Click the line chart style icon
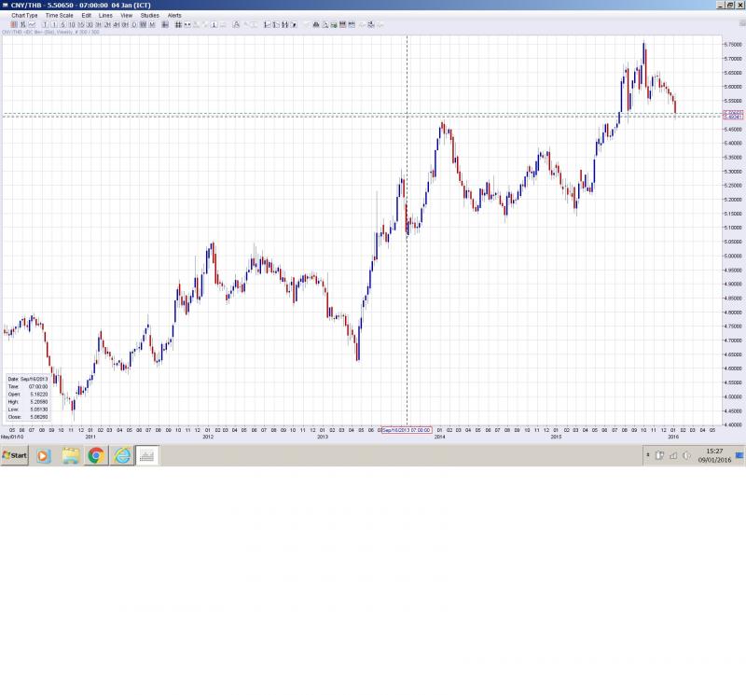The height and width of the screenshot is (695, 746). coord(33,24)
